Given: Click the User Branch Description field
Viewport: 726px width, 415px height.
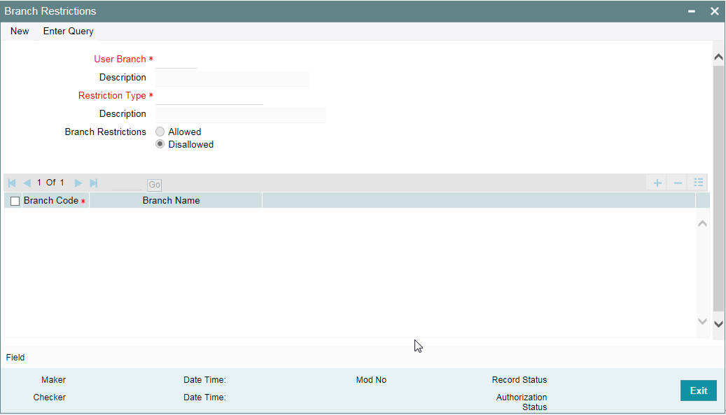Looking at the screenshot, I should [232, 78].
